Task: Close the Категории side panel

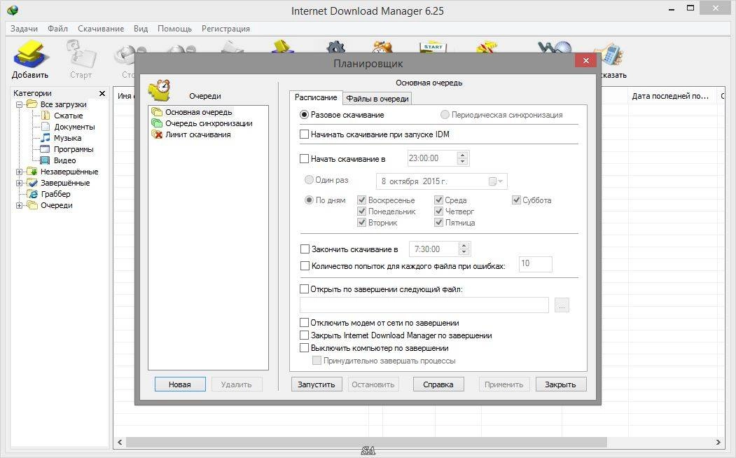Action: coord(102,93)
